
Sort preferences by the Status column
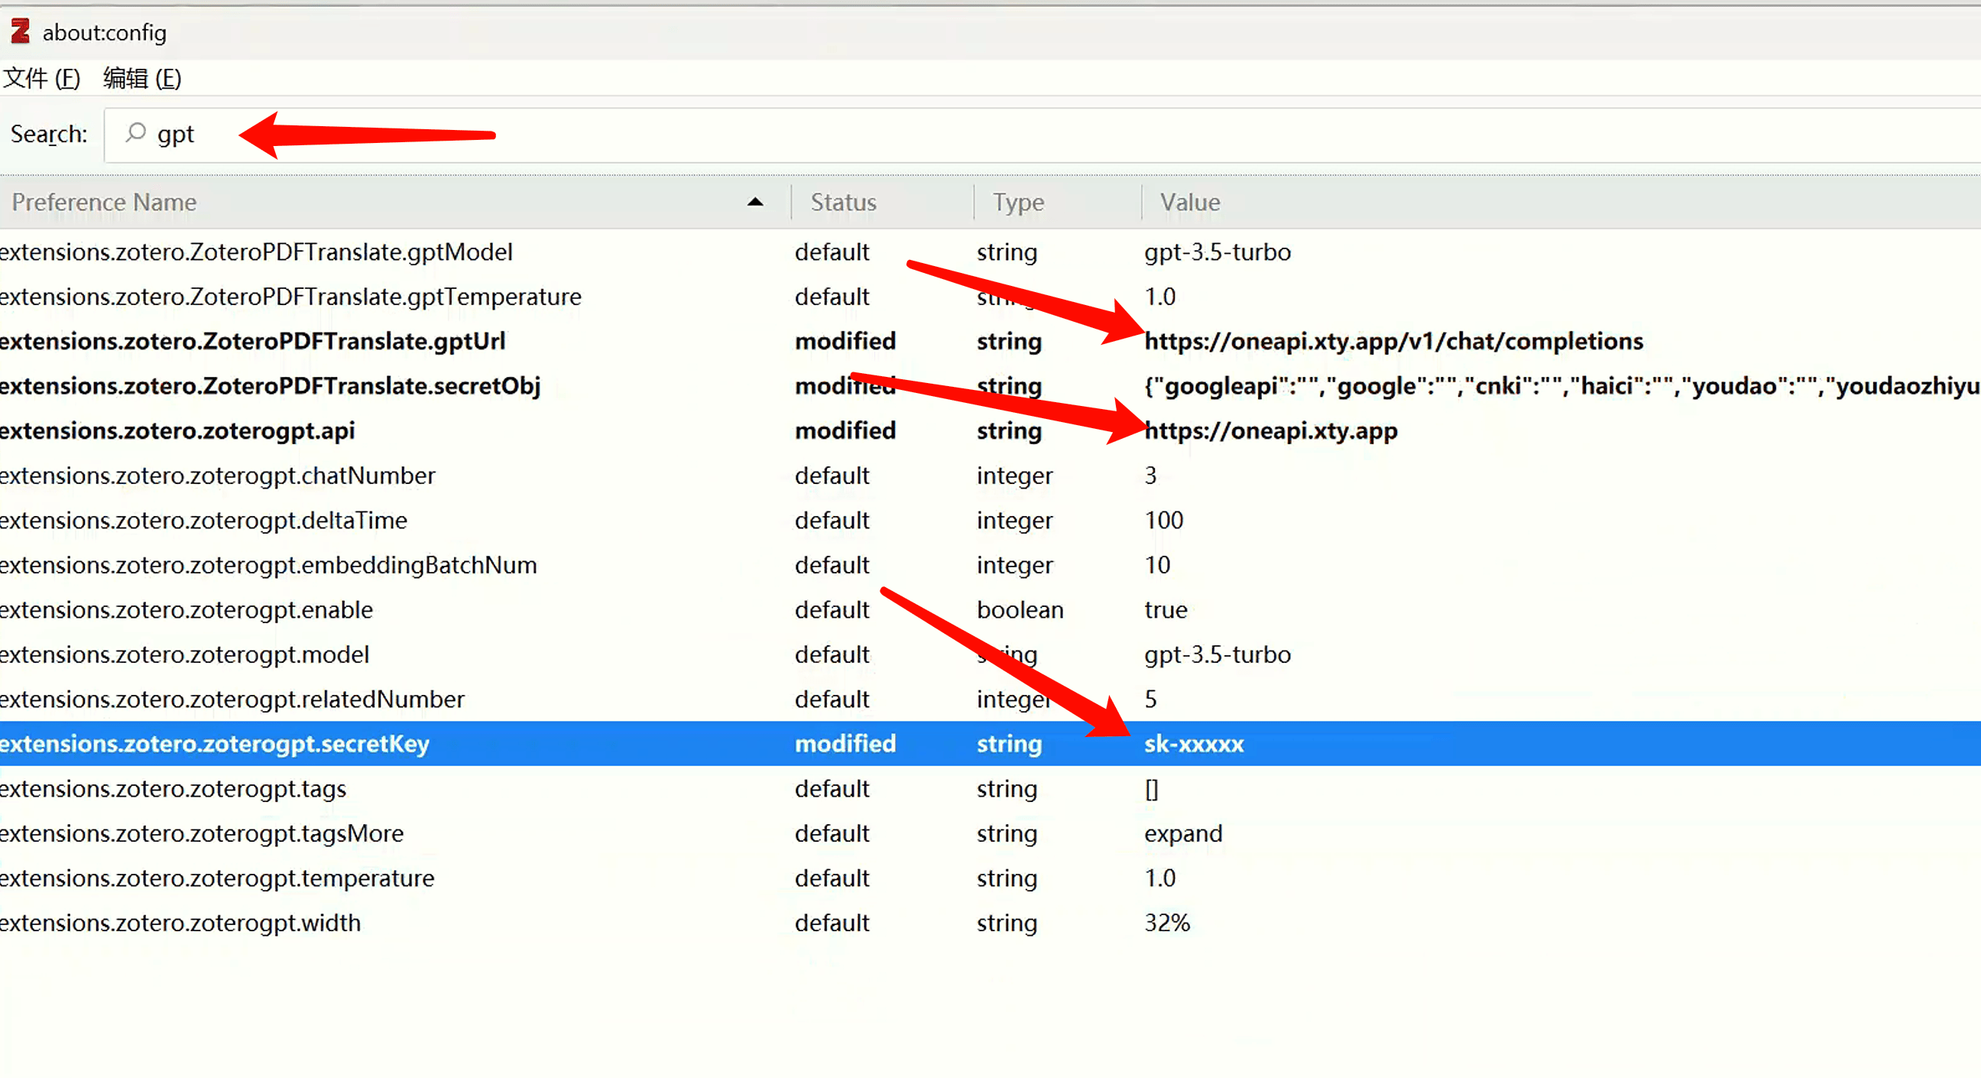click(x=843, y=202)
